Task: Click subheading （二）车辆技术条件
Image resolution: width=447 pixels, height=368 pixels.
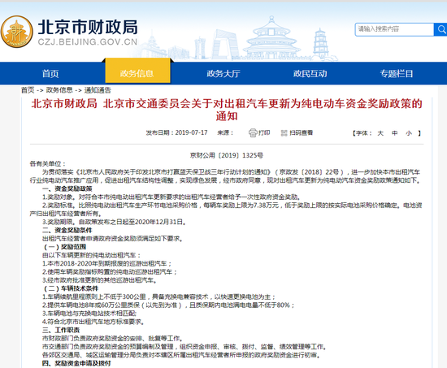Action: click(71, 288)
